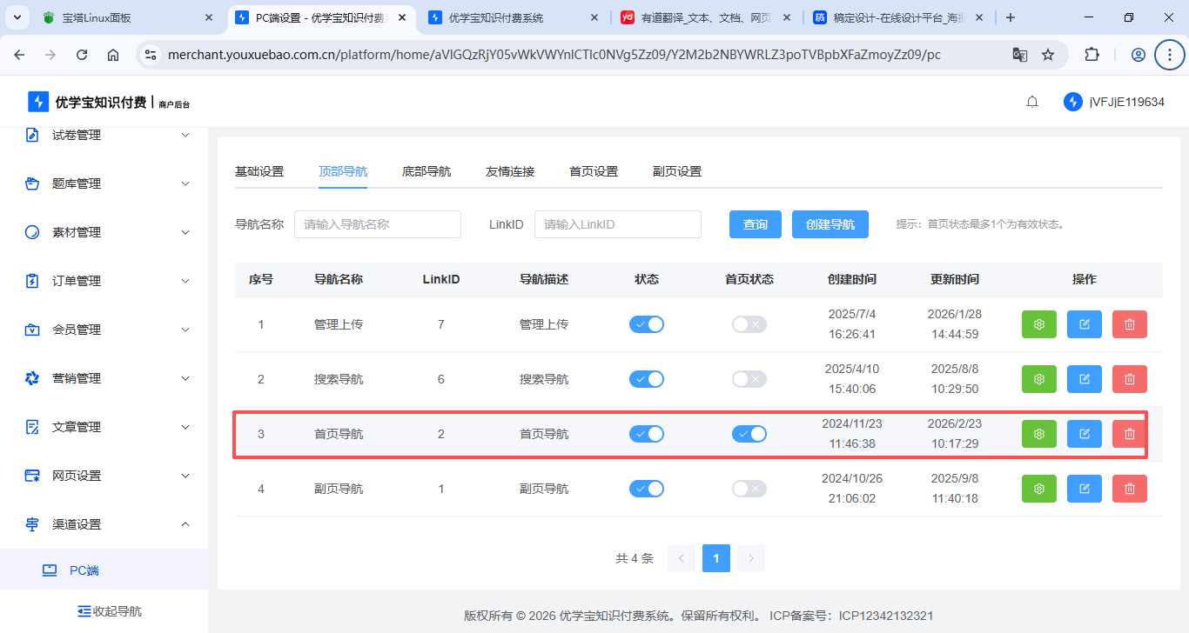Click the blue edit icon for 搜索导航 row
This screenshot has width=1189, height=633.
tap(1084, 379)
